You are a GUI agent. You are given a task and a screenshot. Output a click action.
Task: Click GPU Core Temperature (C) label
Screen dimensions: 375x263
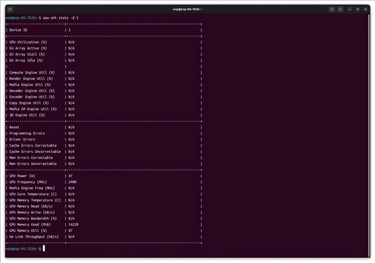(33, 194)
